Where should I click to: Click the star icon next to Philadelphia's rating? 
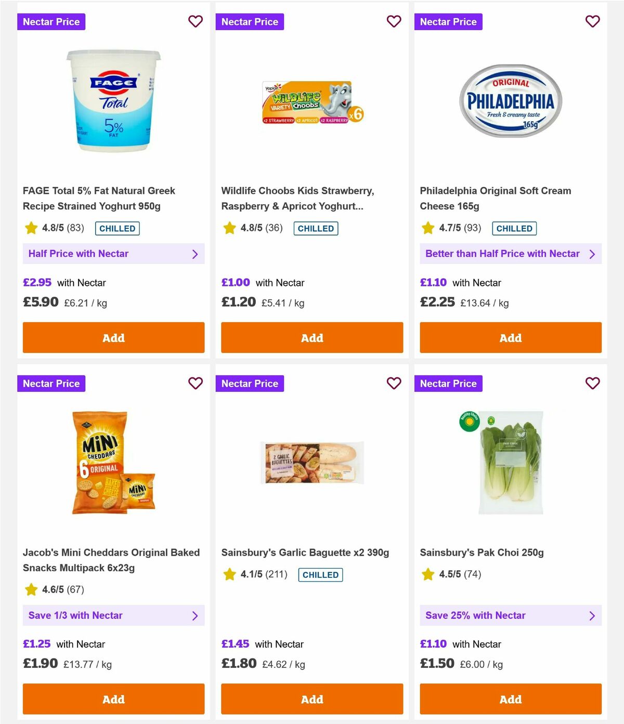click(428, 228)
